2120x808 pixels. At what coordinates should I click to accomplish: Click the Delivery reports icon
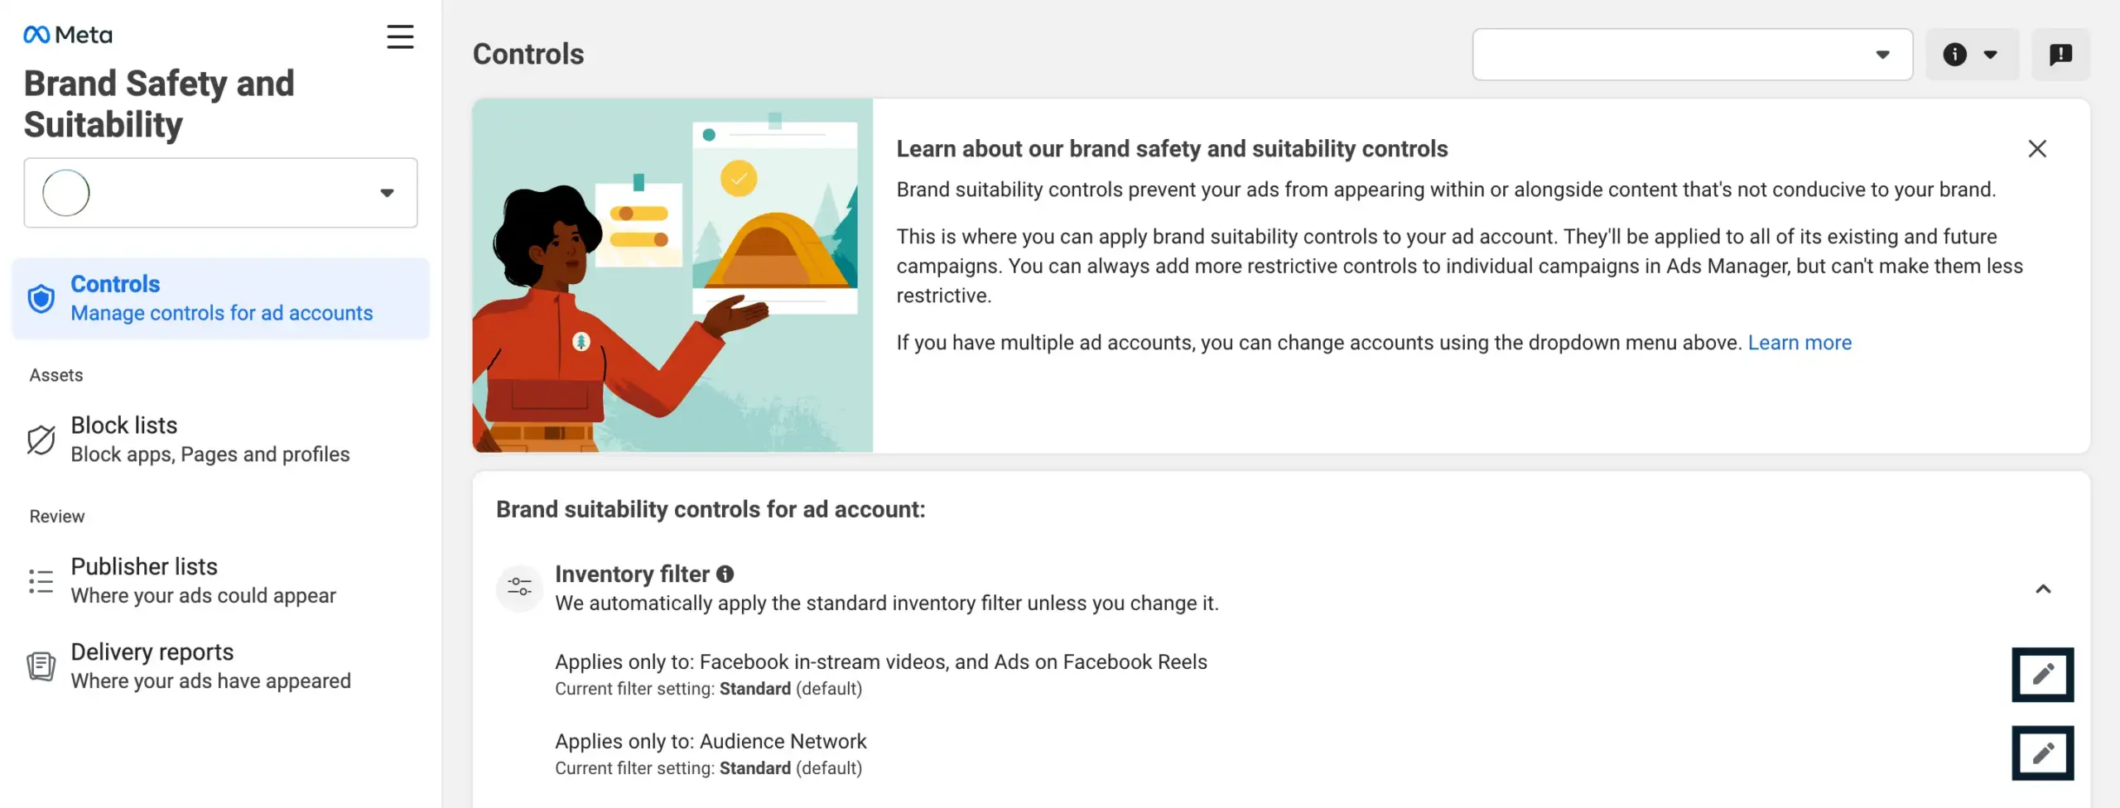click(x=41, y=666)
